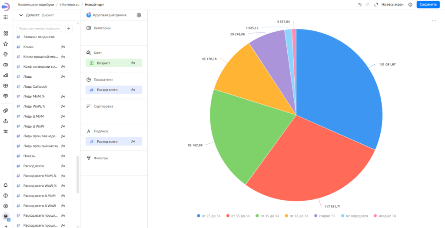The width and height of the screenshot is (445, 228).
Task: Open Favorites star in left sidebar
Action: point(6,44)
